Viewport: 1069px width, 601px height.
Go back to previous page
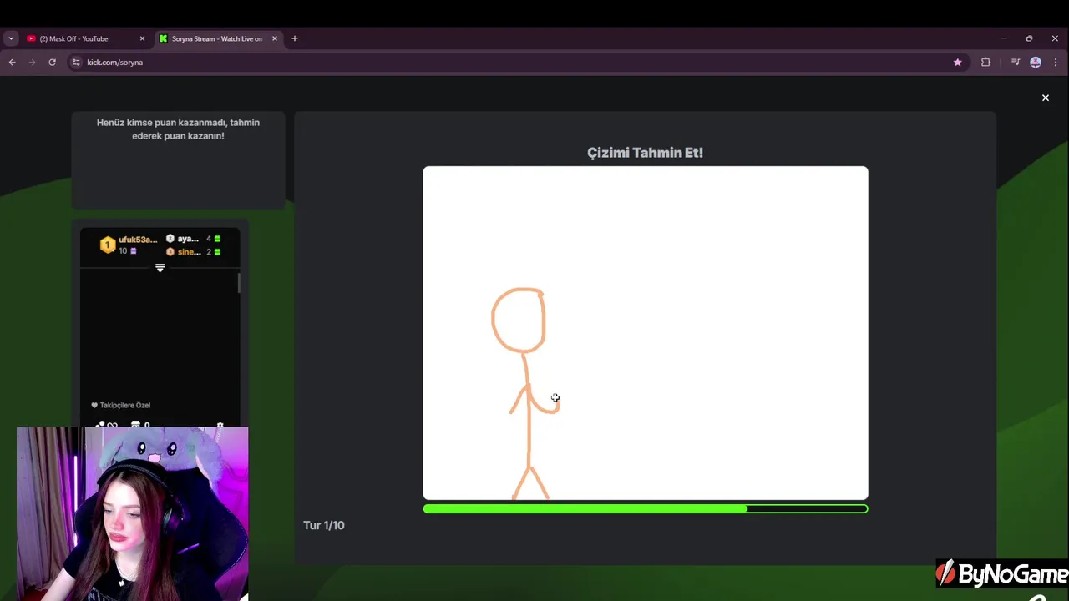click(x=12, y=62)
